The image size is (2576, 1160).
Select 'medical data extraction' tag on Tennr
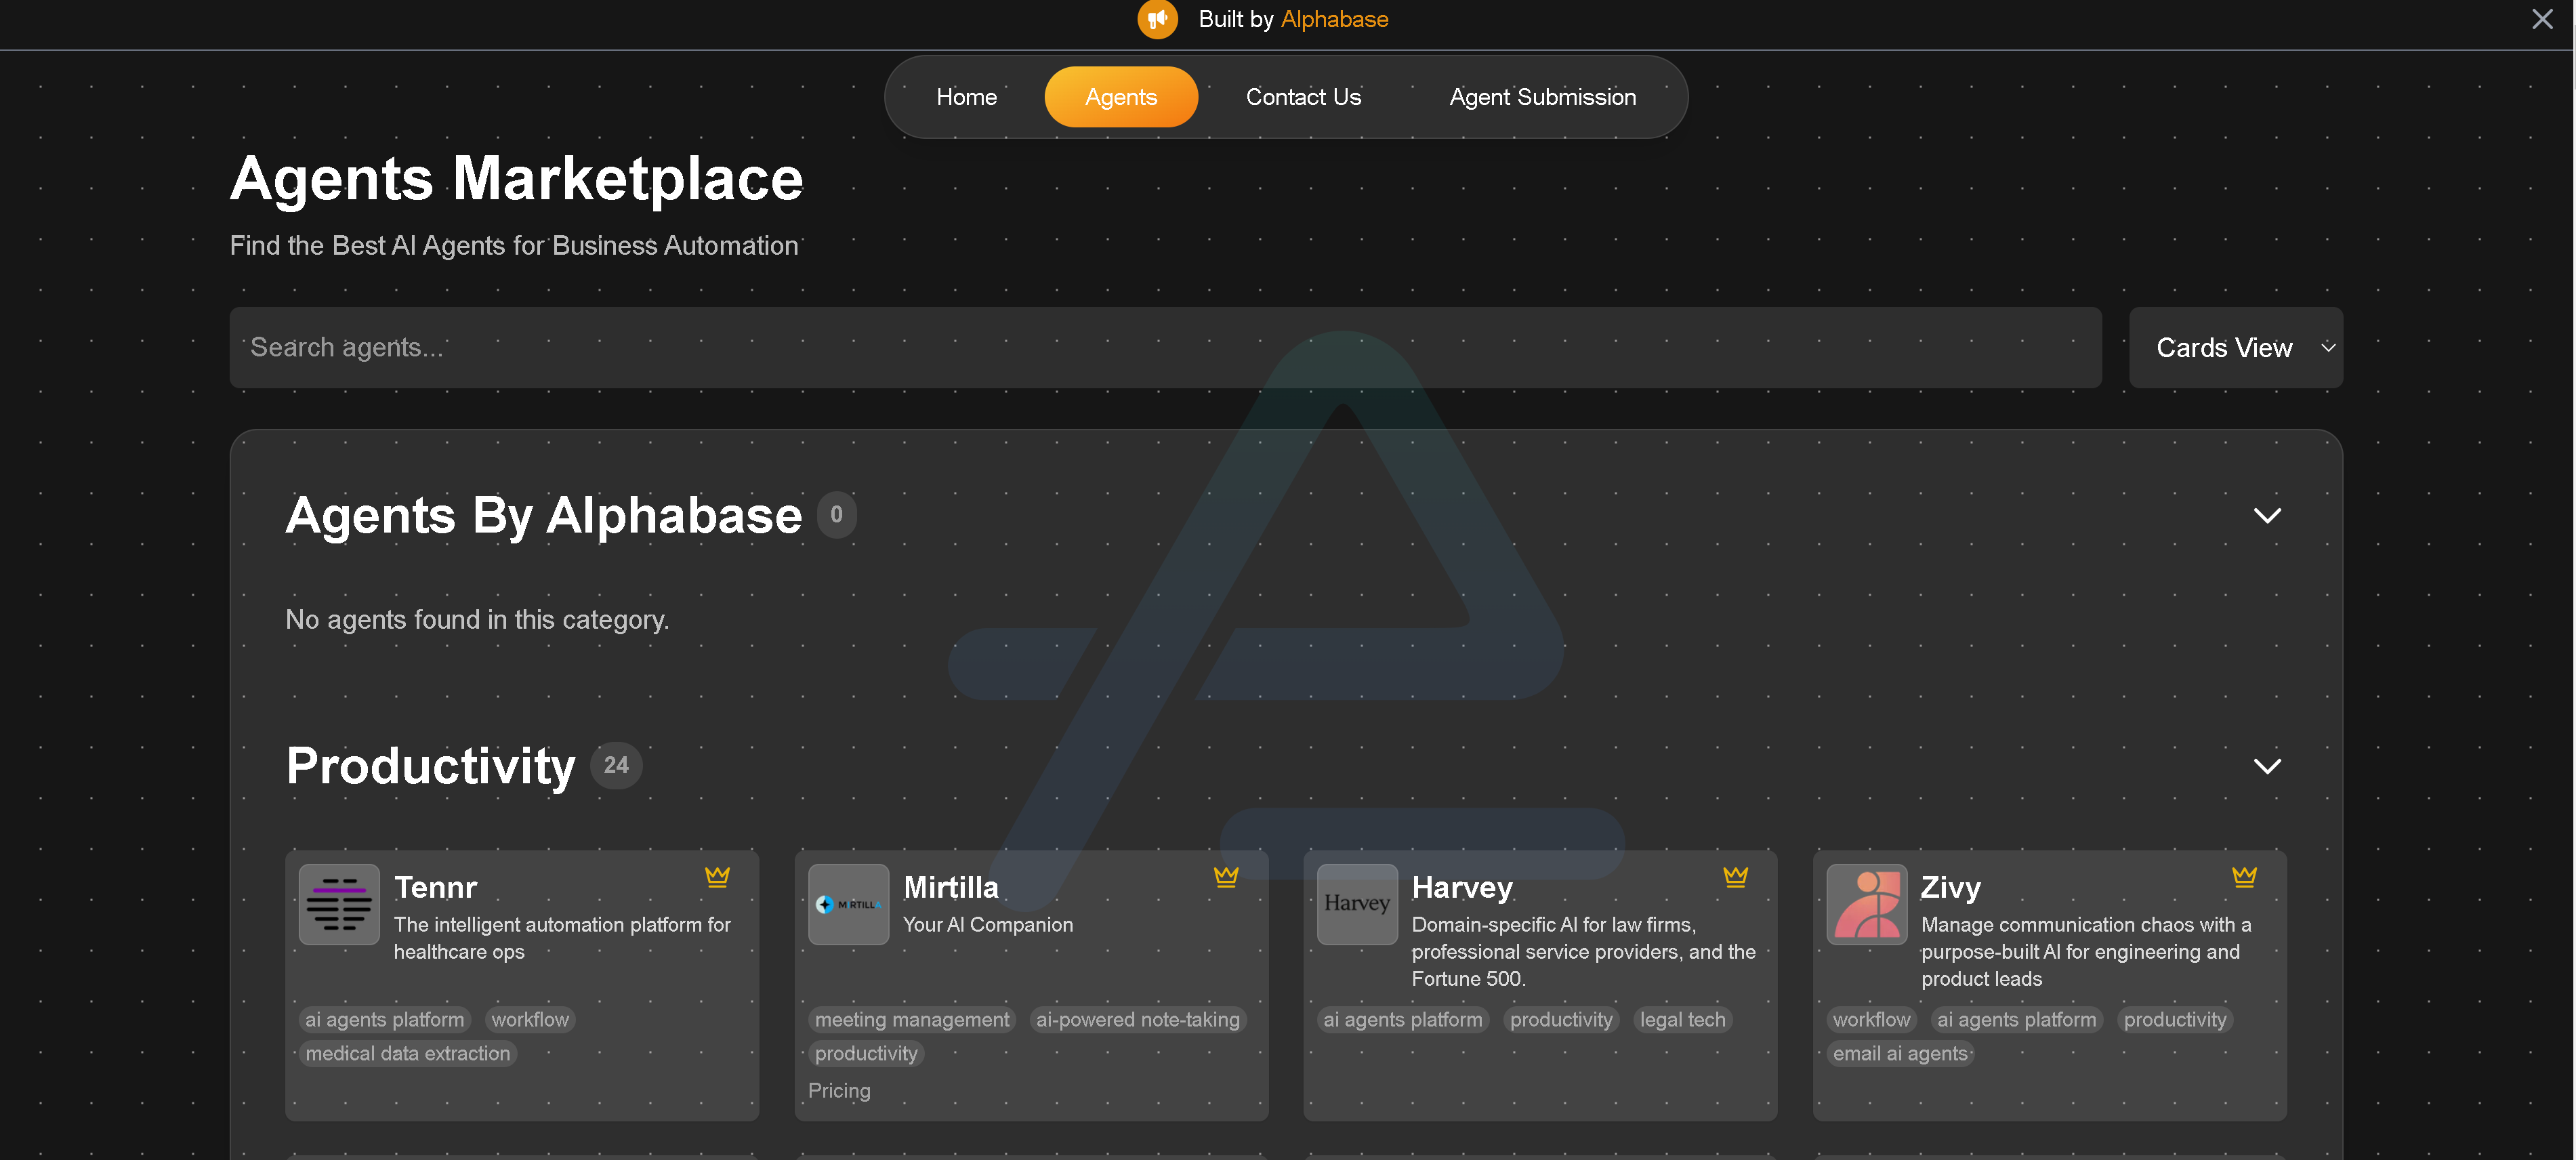pos(408,1053)
